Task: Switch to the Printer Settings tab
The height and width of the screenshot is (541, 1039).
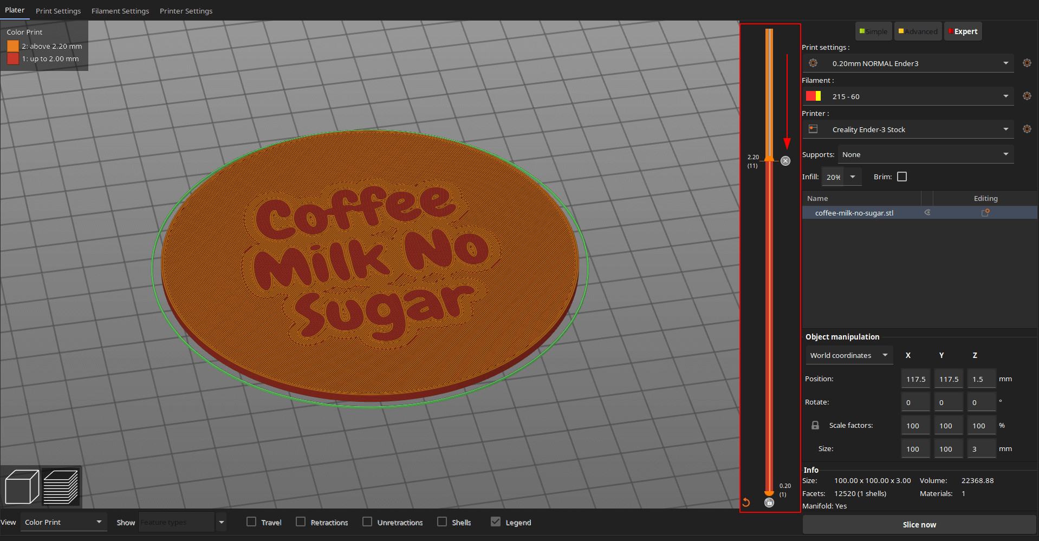Action: tap(186, 11)
